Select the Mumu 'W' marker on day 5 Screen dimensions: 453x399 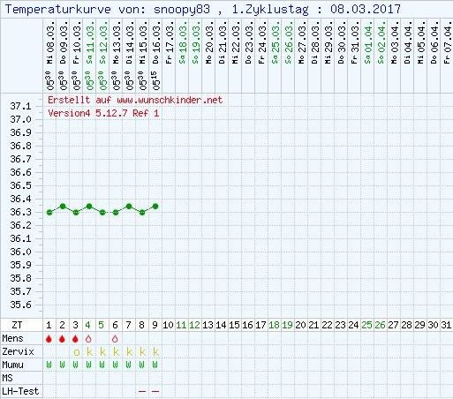click(102, 365)
